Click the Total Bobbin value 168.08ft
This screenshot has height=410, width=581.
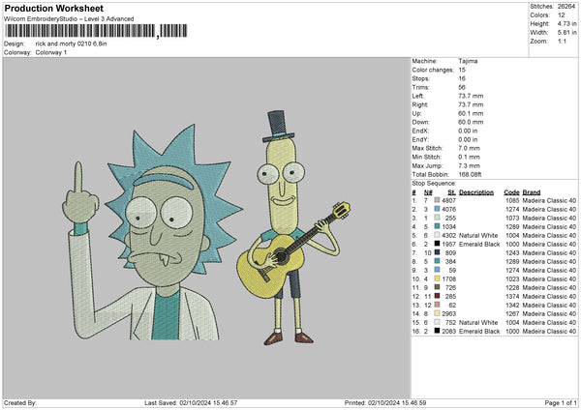(470, 175)
